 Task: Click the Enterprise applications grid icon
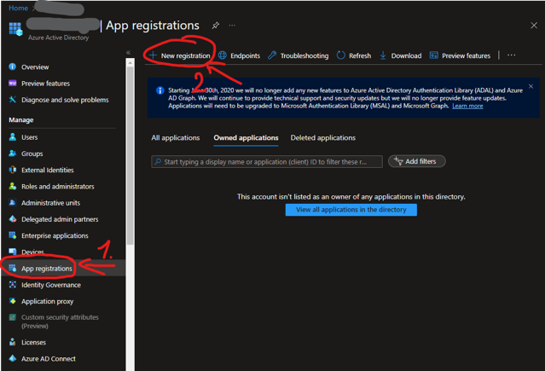pos(13,235)
